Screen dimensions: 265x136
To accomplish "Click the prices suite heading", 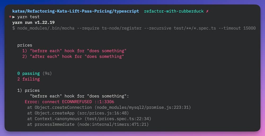I will coord(25,45).
